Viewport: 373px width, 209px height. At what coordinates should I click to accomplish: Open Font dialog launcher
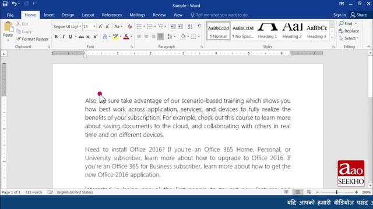coord(132,47)
